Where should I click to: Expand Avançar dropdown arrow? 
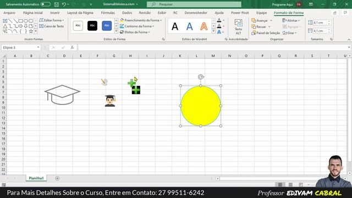coord(271,21)
